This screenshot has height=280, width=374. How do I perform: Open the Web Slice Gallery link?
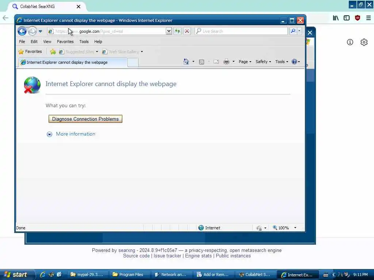pos(123,51)
